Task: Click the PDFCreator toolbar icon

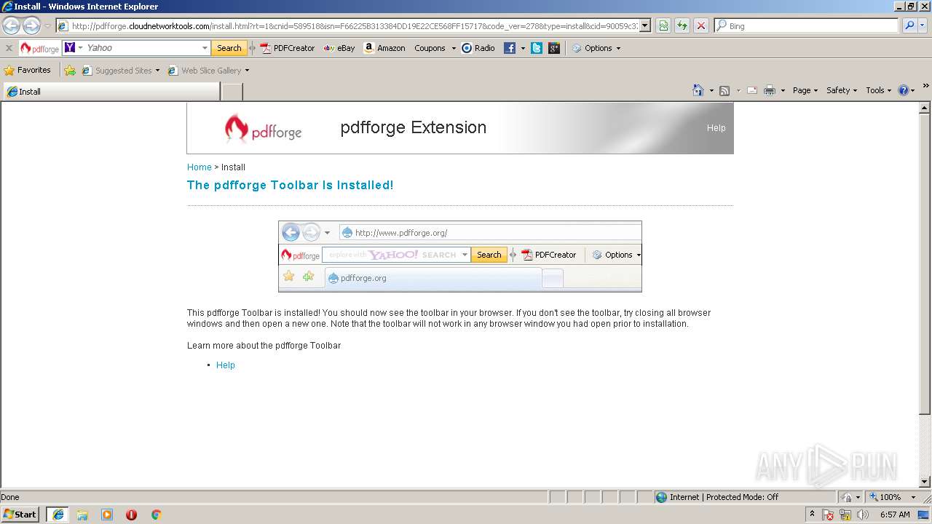Action: pos(288,48)
